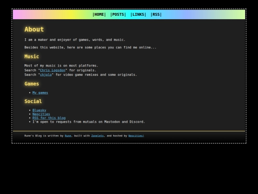The width and height of the screenshot is (258, 194).
Task: Click the 'maker and enjoyer' intro sentence
Action: click(75, 40)
